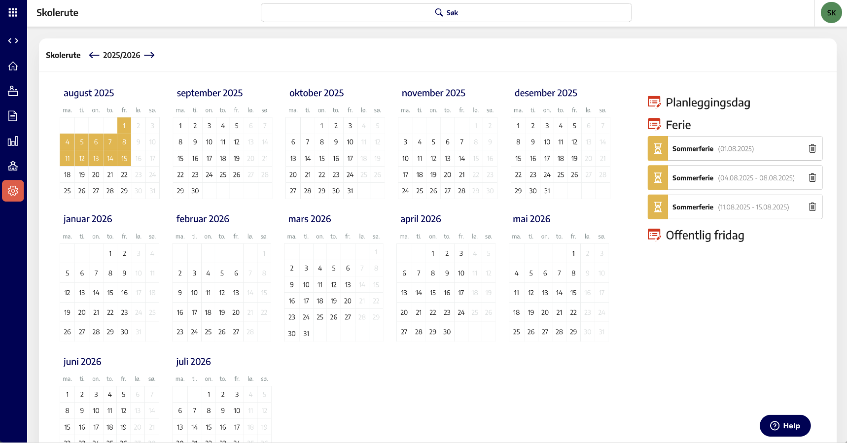847x443 pixels.
Task: Open the bar chart statistics icon
Action: (x=13, y=141)
